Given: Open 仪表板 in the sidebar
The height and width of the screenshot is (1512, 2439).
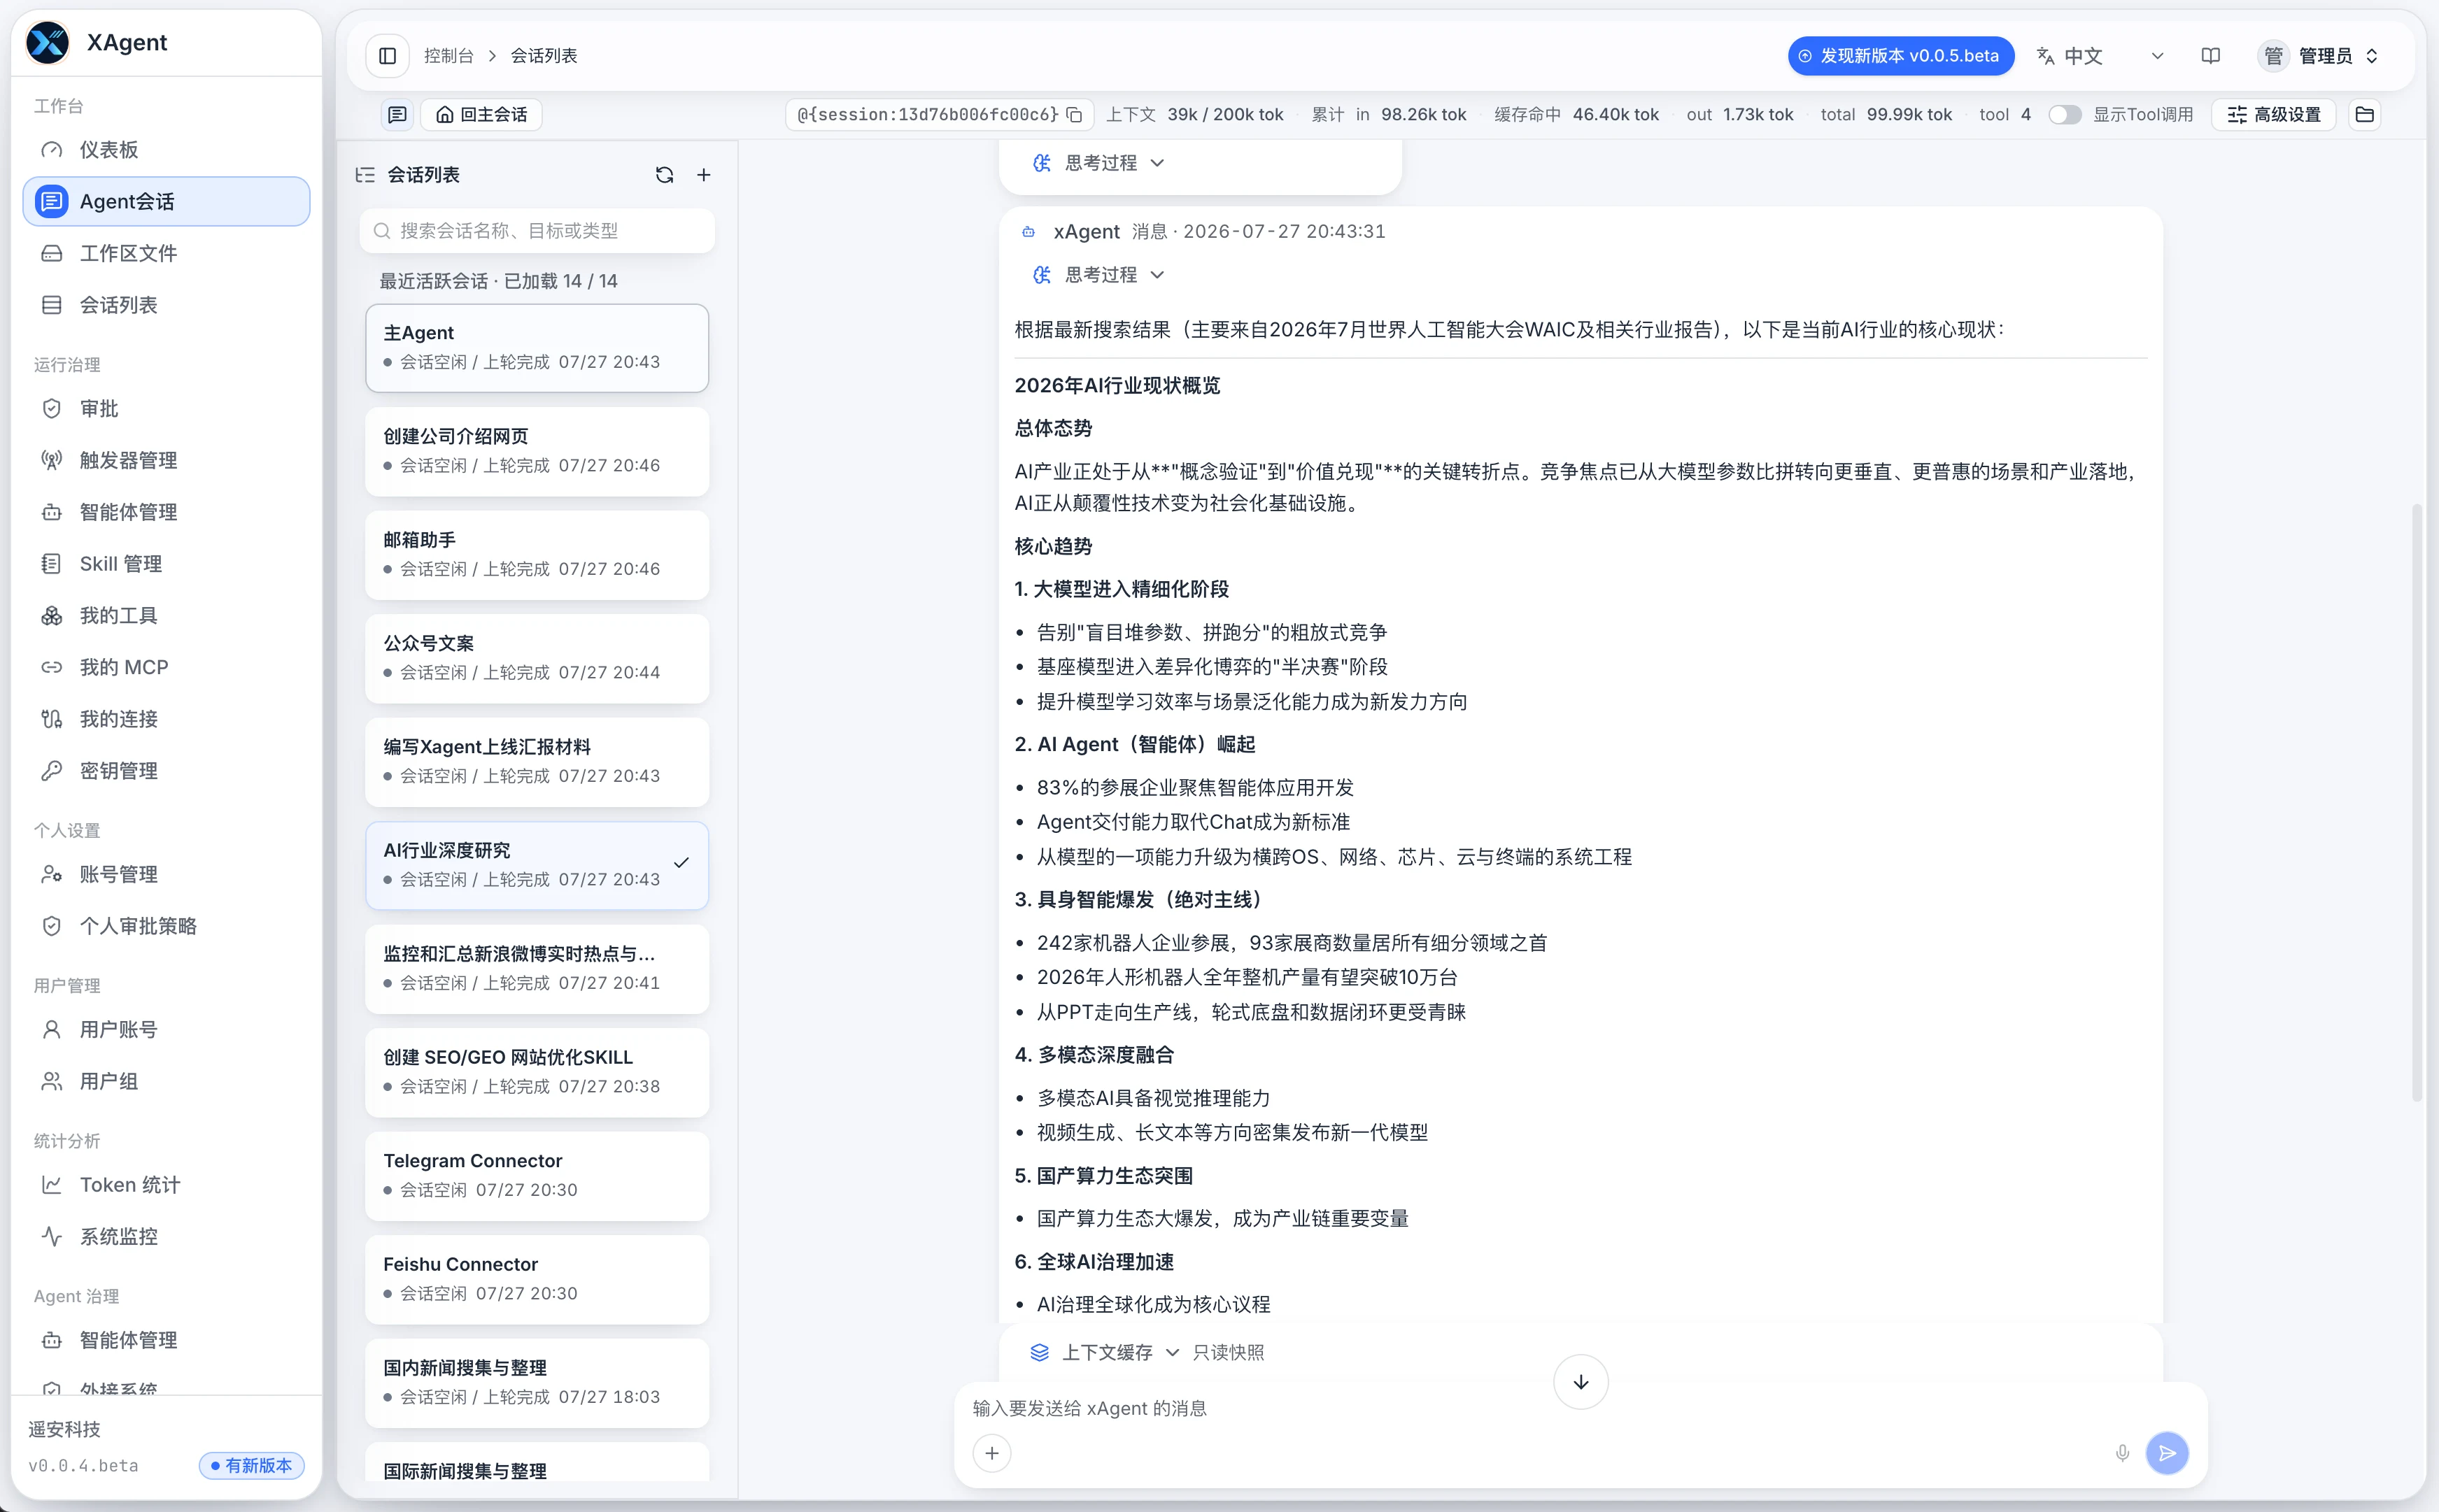Looking at the screenshot, I should pyautogui.click(x=166, y=150).
